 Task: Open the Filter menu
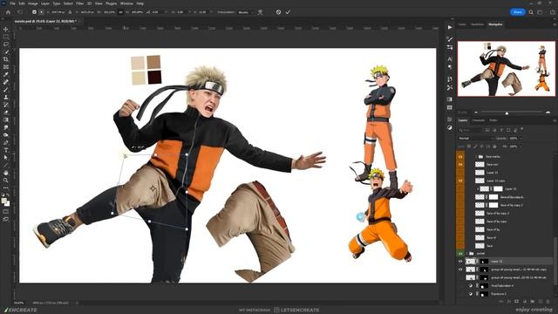(79, 3)
